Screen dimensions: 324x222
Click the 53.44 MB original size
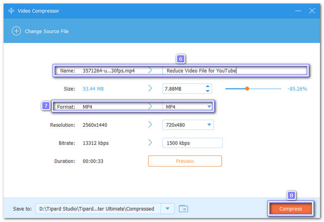point(93,89)
